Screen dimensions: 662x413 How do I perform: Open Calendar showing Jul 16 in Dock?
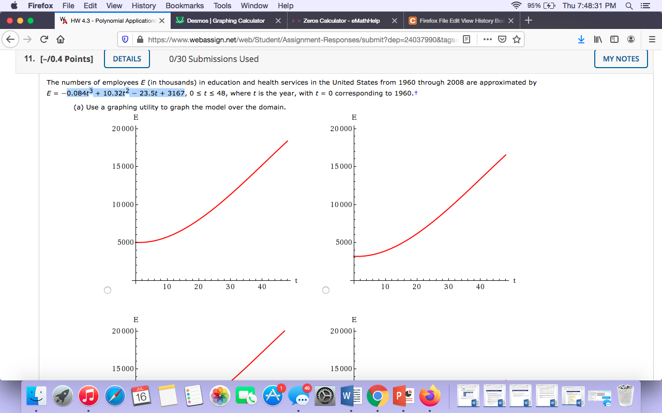142,396
